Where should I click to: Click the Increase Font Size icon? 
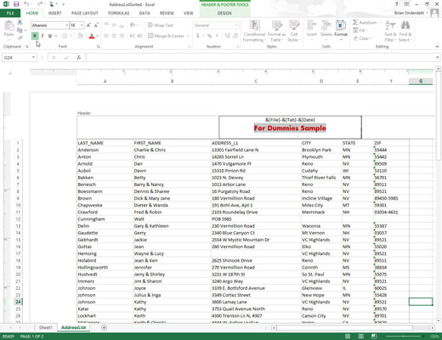(x=88, y=25)
